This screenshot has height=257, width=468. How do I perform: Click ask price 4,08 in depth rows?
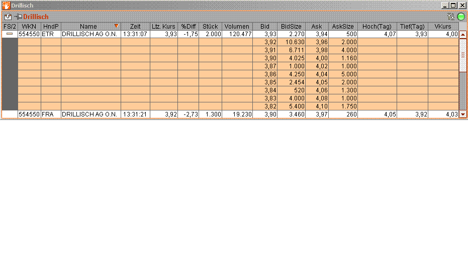317,98
